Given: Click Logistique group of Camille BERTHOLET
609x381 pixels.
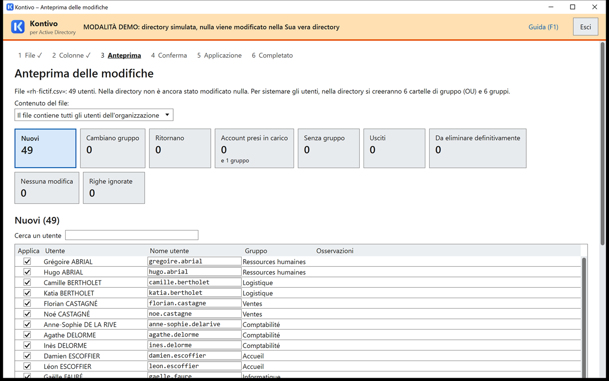Looking at the screenshot, I should click(258, 282).
